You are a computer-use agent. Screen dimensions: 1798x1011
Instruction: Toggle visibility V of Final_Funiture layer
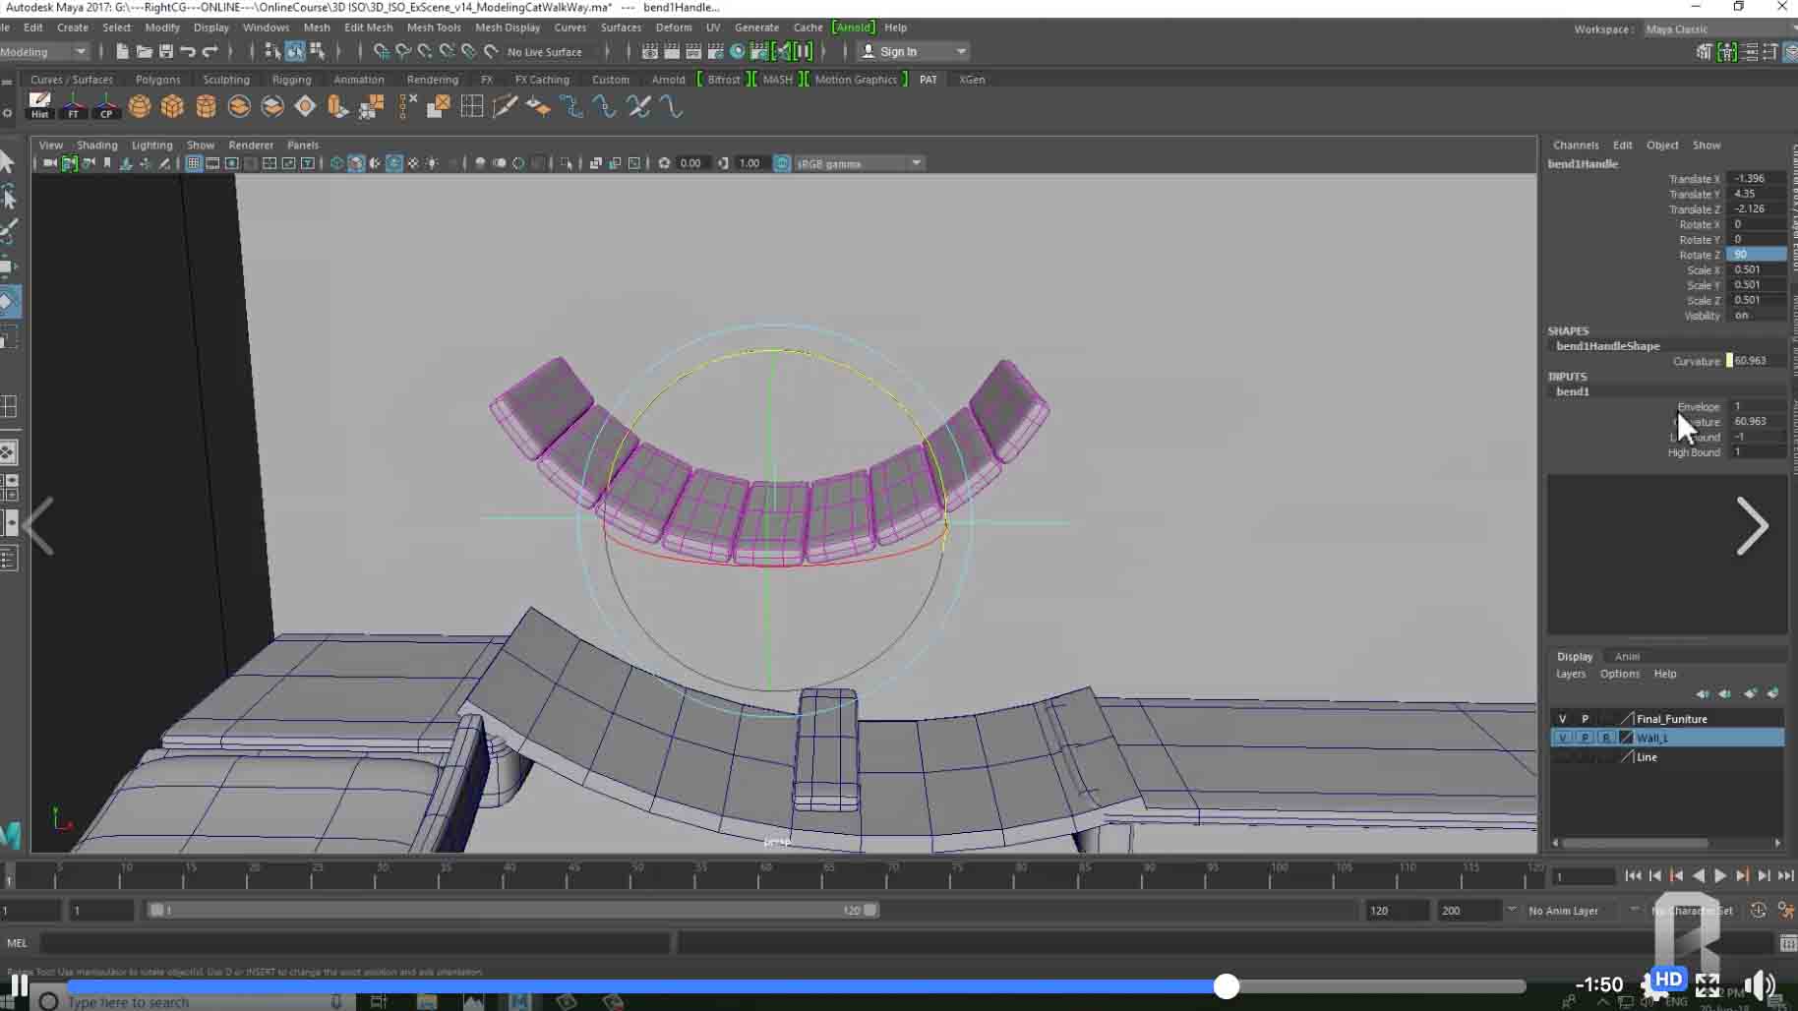(1562, 719)
